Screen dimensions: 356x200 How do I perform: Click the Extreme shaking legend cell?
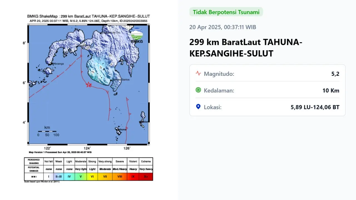click(146, 161)
